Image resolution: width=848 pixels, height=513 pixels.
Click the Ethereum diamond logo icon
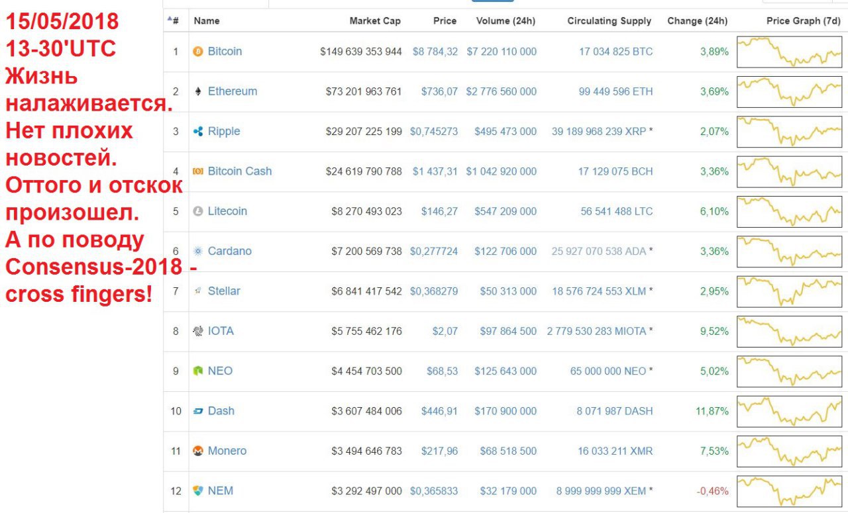tap(197, 91)
